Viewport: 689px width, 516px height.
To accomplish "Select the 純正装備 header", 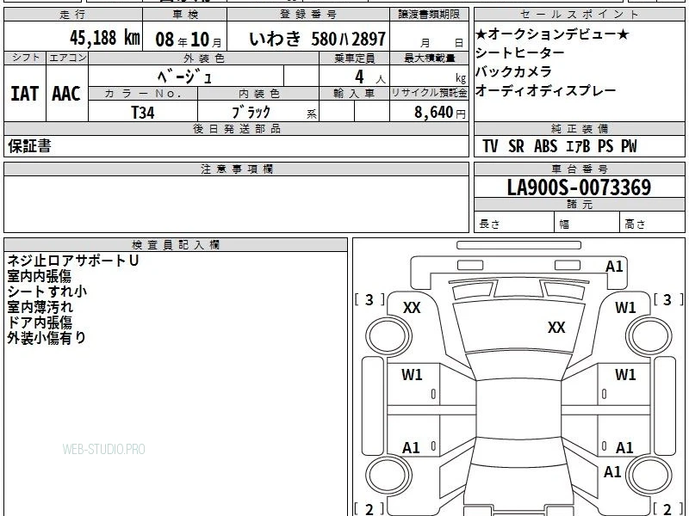I will tap(579, 129).
